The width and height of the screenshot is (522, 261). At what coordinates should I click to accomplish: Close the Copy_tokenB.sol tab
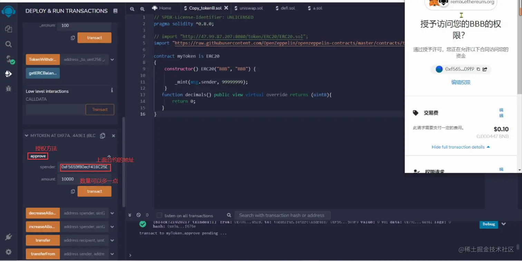[x=226, y=8]
